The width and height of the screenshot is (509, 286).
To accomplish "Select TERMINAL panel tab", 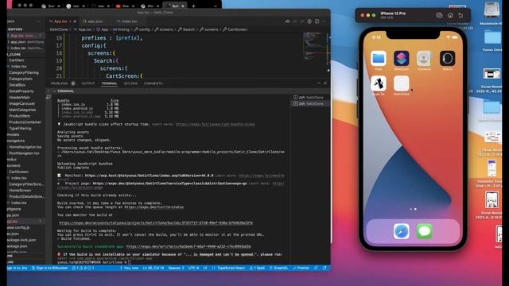I will click(x=109, y=83).
